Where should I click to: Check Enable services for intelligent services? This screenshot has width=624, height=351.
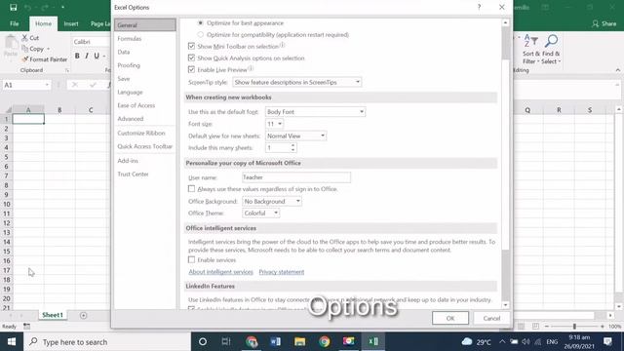(191, 259)
